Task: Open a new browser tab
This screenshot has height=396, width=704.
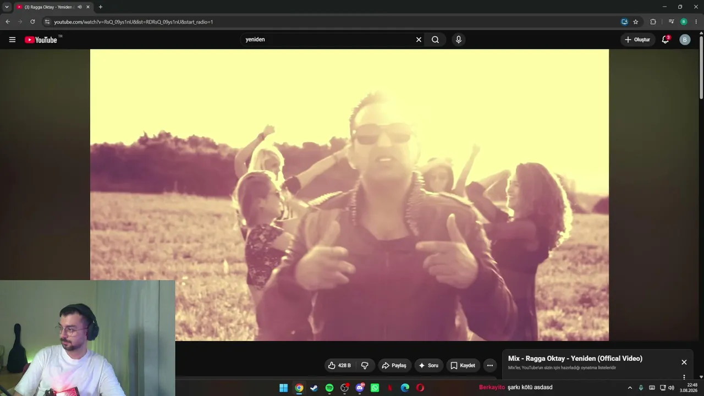Action: (x=100, y=7)
